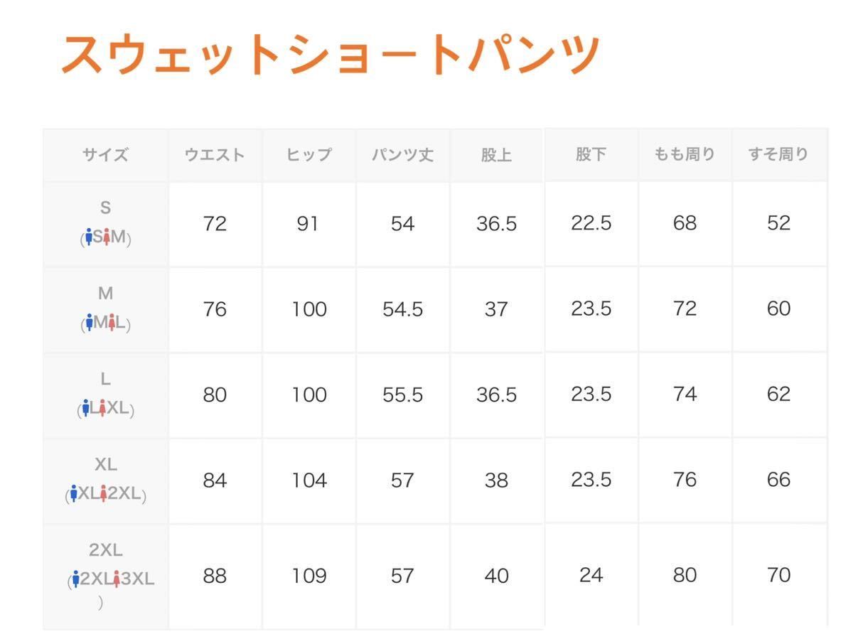This screenshot has width=853, height=634.
Task: Click the red female icon in M row
Action: [x=110, y=323]
